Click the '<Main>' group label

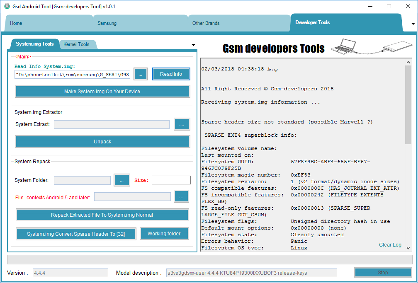[23, 56]
